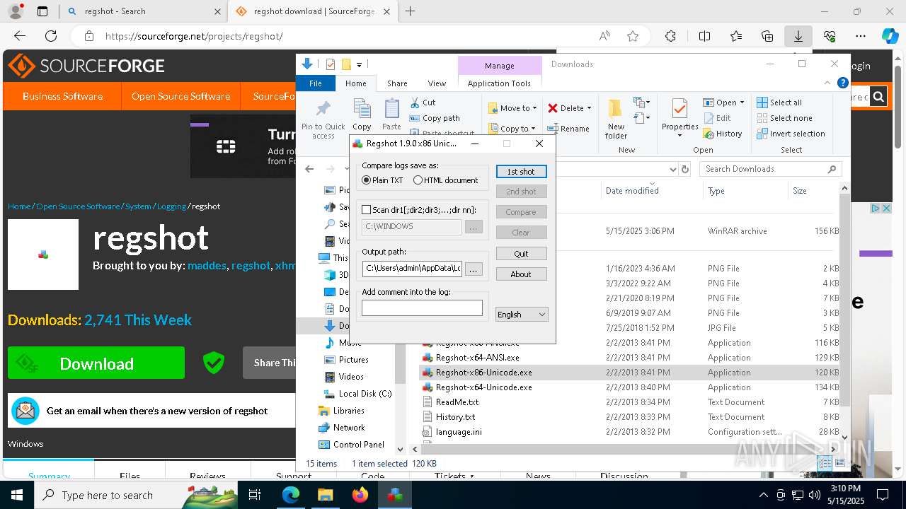Click Select all in ribbon
The height and width of the screenshot is (509, 906).
point(779,103)
